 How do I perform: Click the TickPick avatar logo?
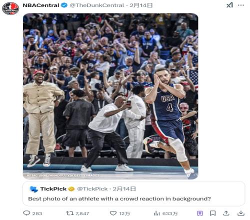[33, 189]
